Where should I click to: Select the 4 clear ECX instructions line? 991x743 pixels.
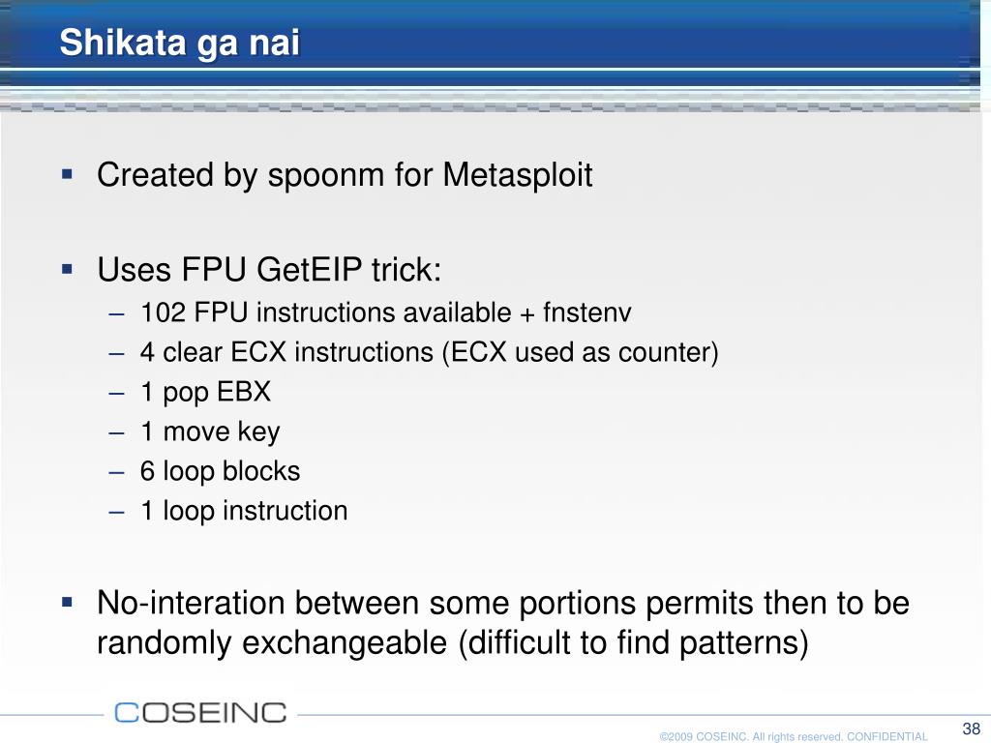pos(429,352)
